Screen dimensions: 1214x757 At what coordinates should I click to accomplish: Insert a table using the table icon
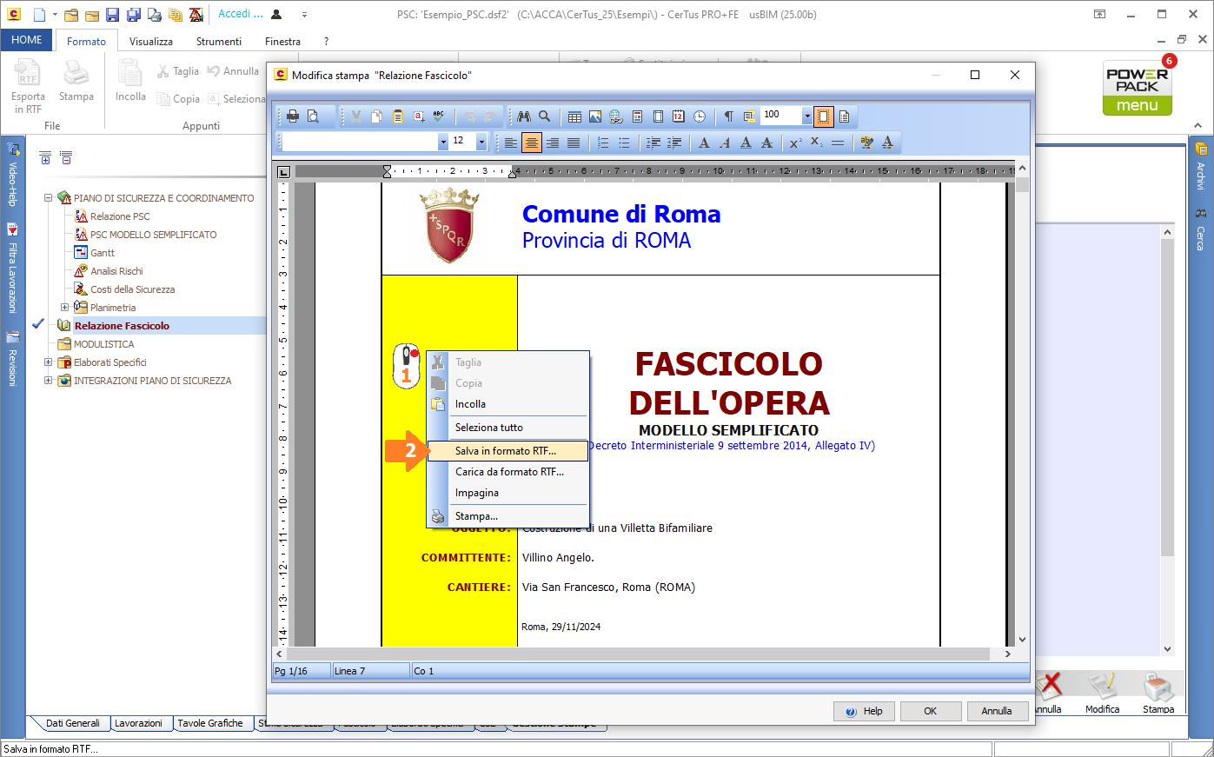click(x=574, y=116)
